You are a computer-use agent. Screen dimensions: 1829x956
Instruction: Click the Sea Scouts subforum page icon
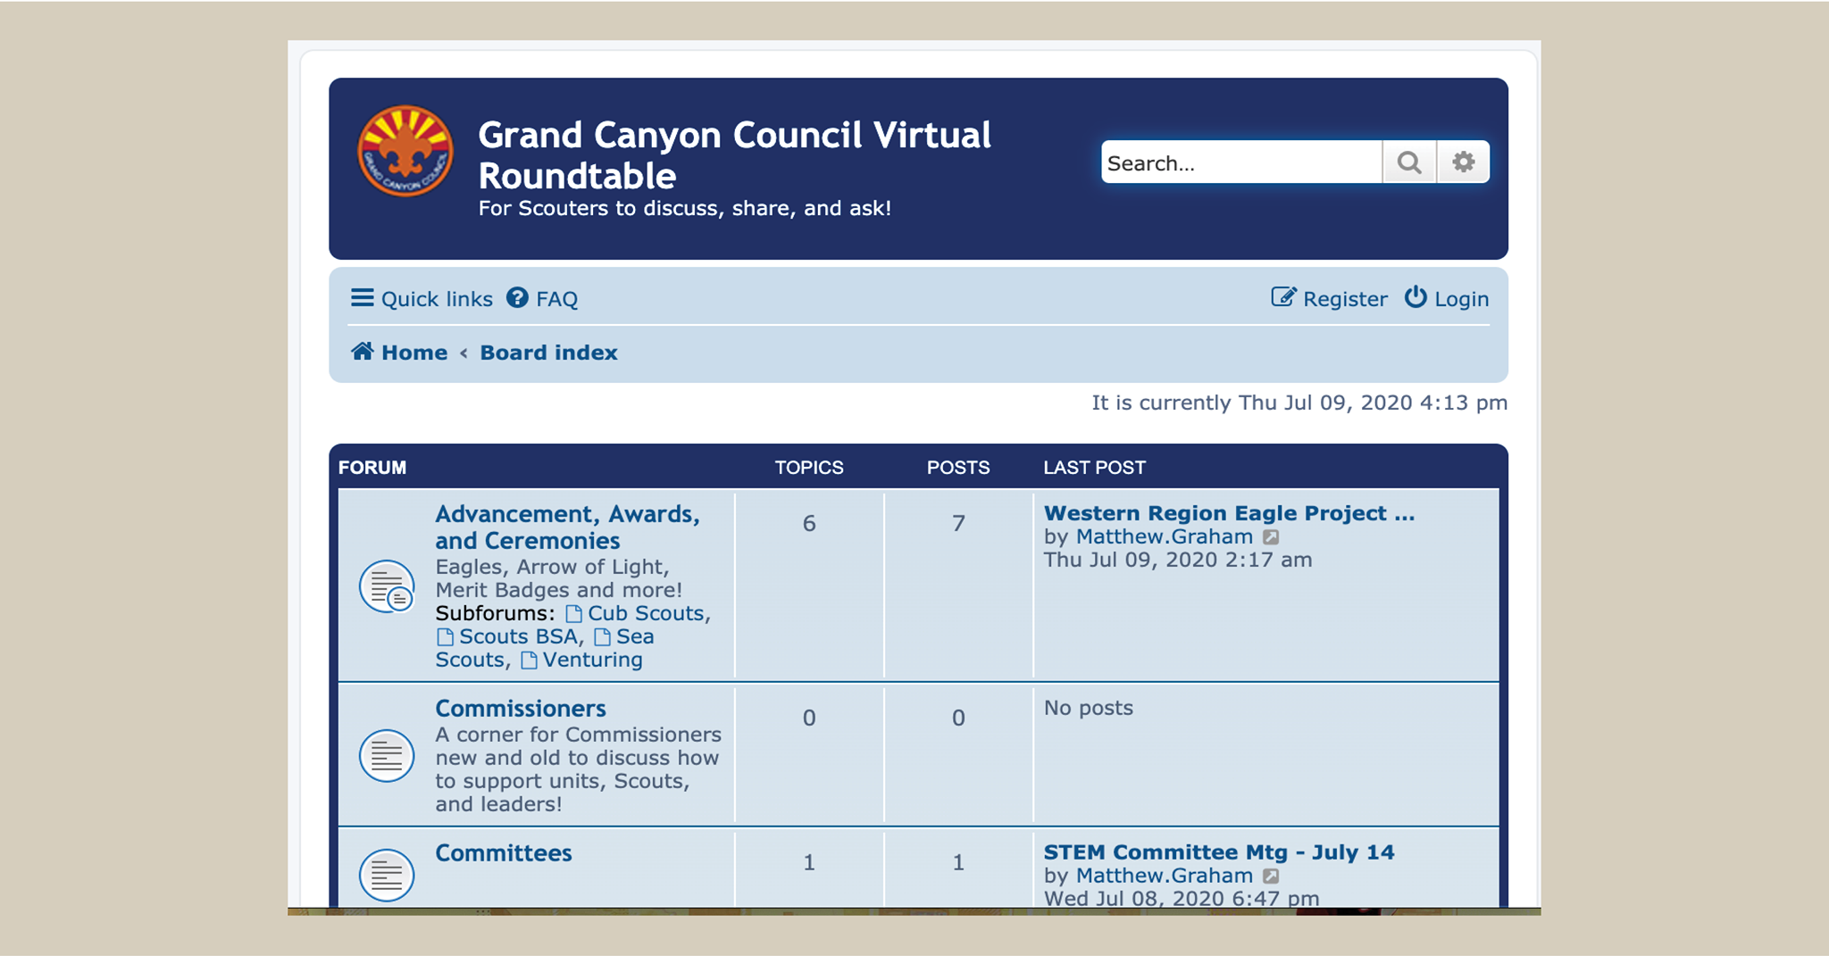pos(602,637)
